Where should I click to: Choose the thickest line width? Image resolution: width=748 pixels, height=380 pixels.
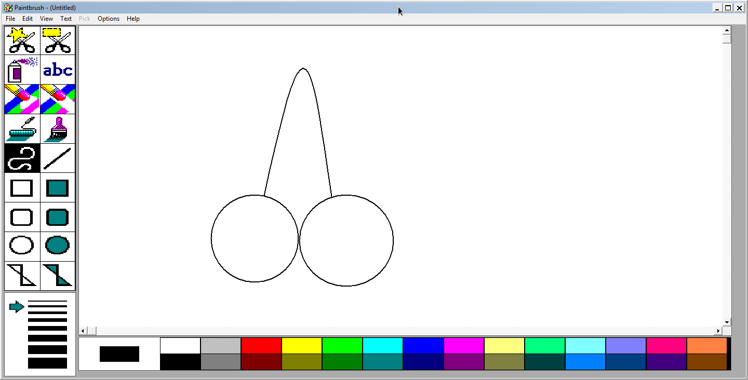(47, 363)
